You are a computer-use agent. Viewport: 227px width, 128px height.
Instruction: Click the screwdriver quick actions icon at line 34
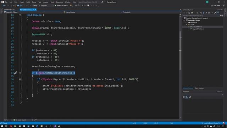[15, 73]
